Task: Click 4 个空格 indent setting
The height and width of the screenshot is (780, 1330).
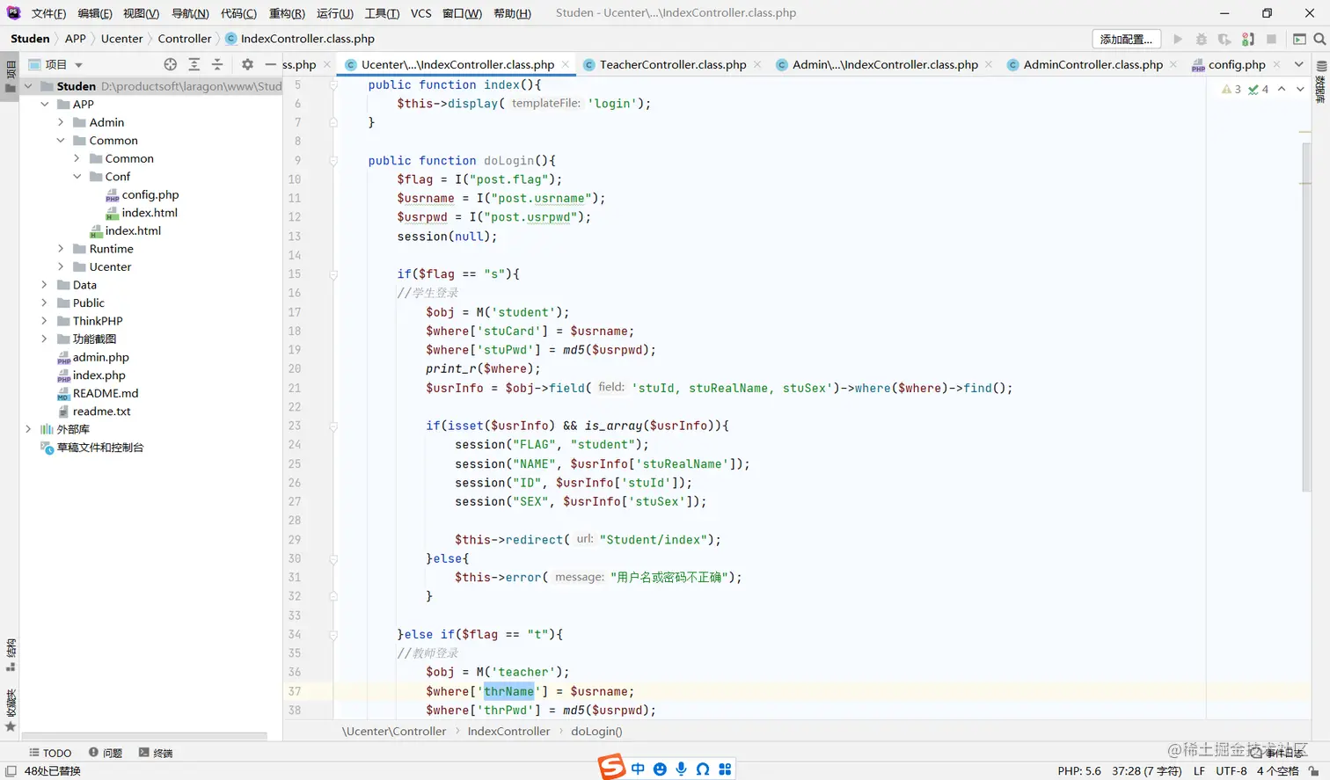Action: point(1278,771)
